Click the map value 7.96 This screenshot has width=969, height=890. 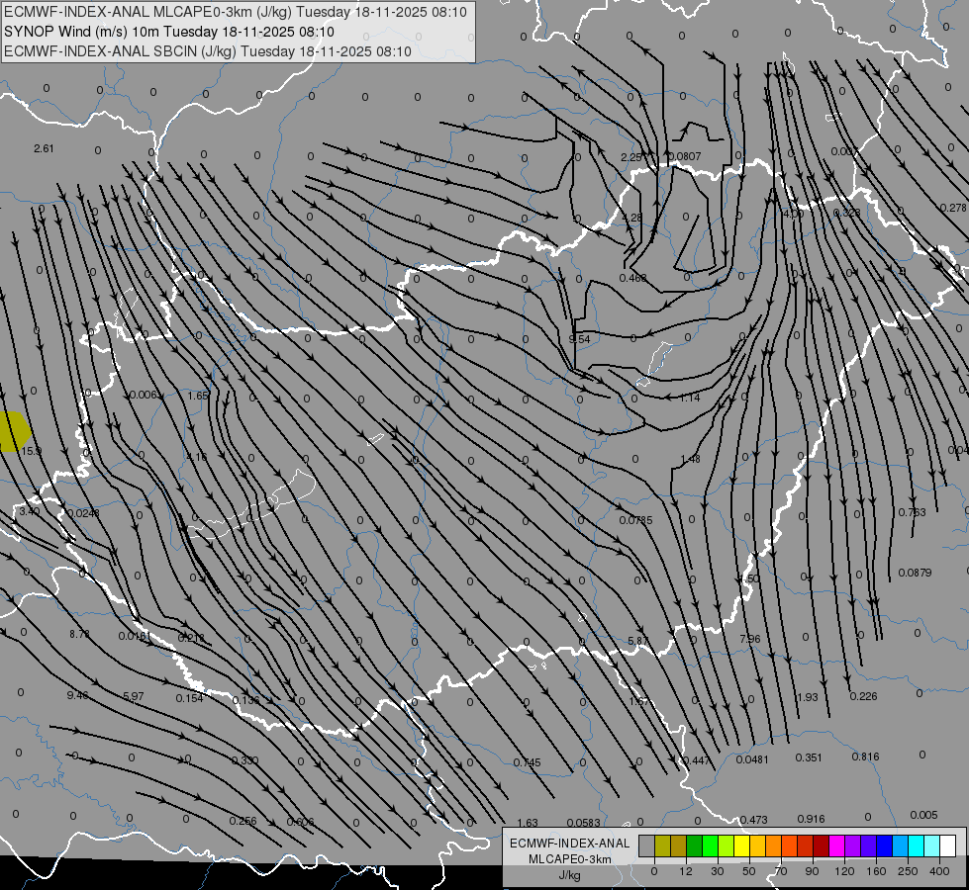[x=750, y=639]
